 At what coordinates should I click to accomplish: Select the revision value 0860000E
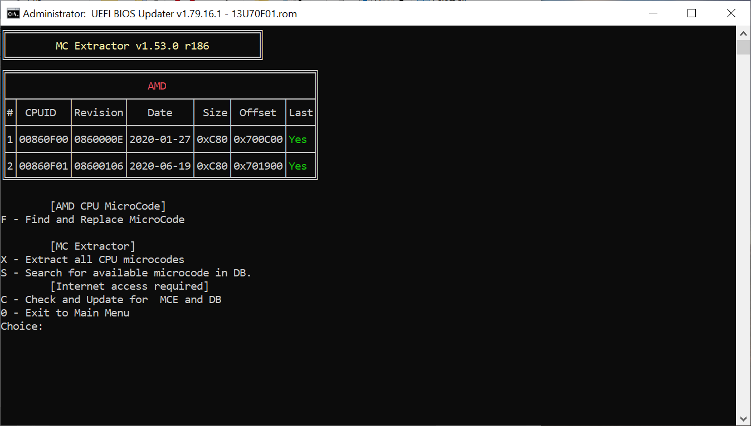tap(99, 140)
